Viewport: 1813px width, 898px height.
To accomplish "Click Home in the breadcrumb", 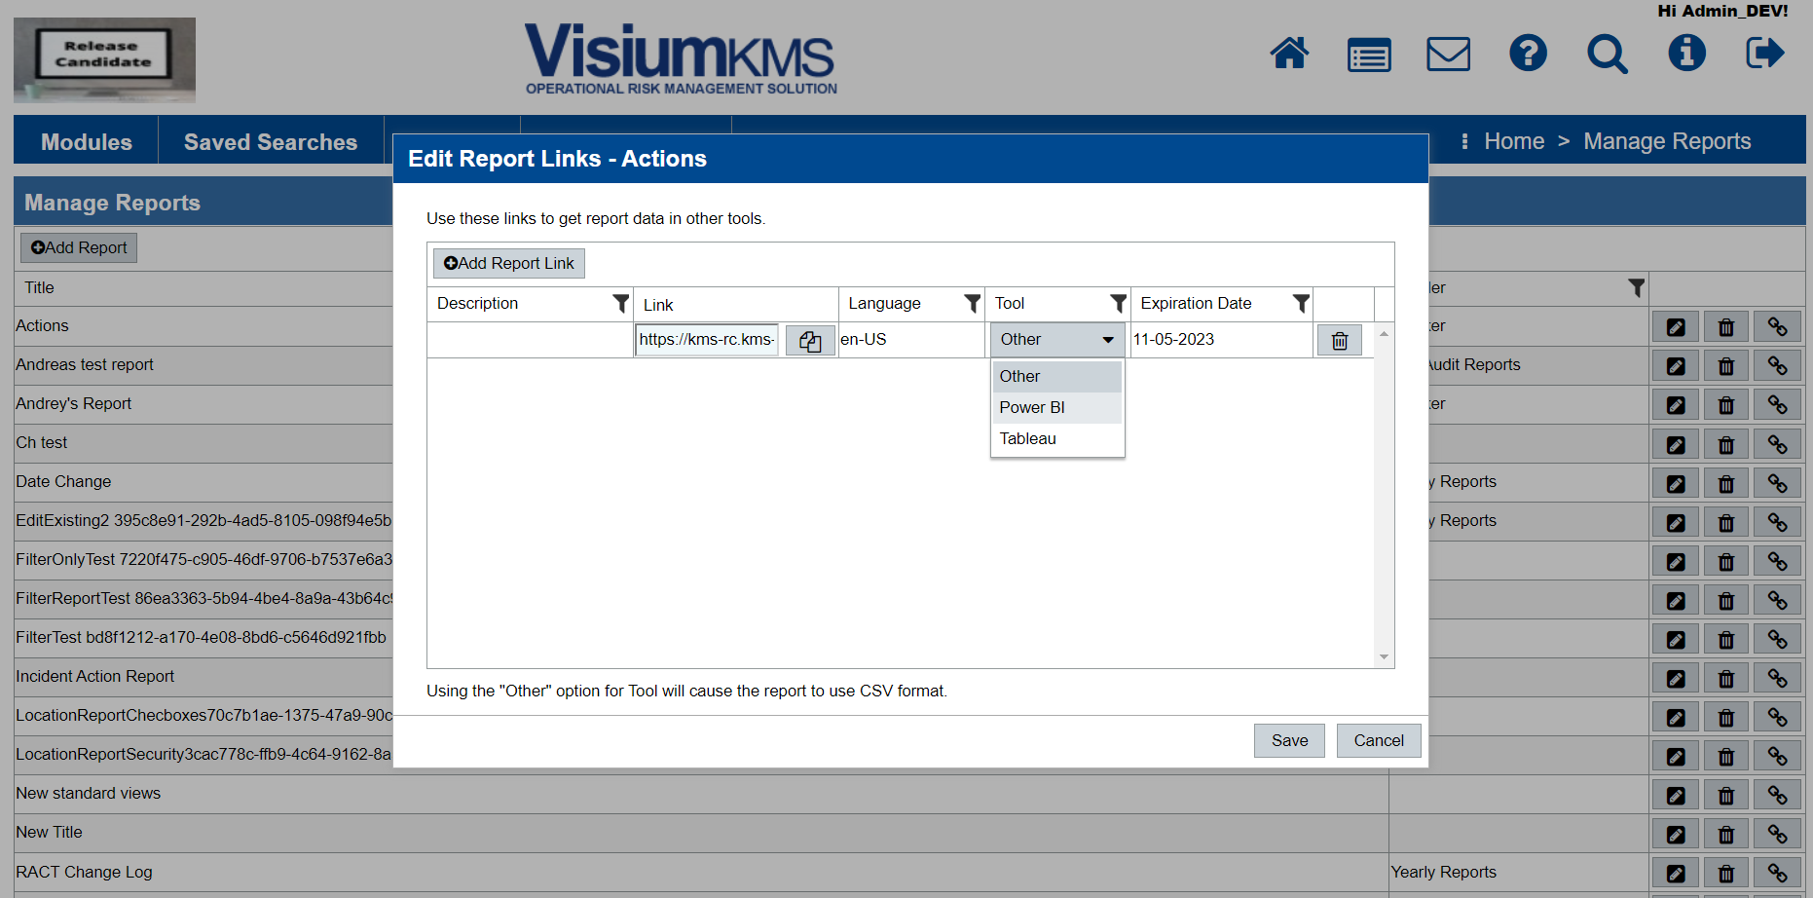I will tap(1514, 141).
